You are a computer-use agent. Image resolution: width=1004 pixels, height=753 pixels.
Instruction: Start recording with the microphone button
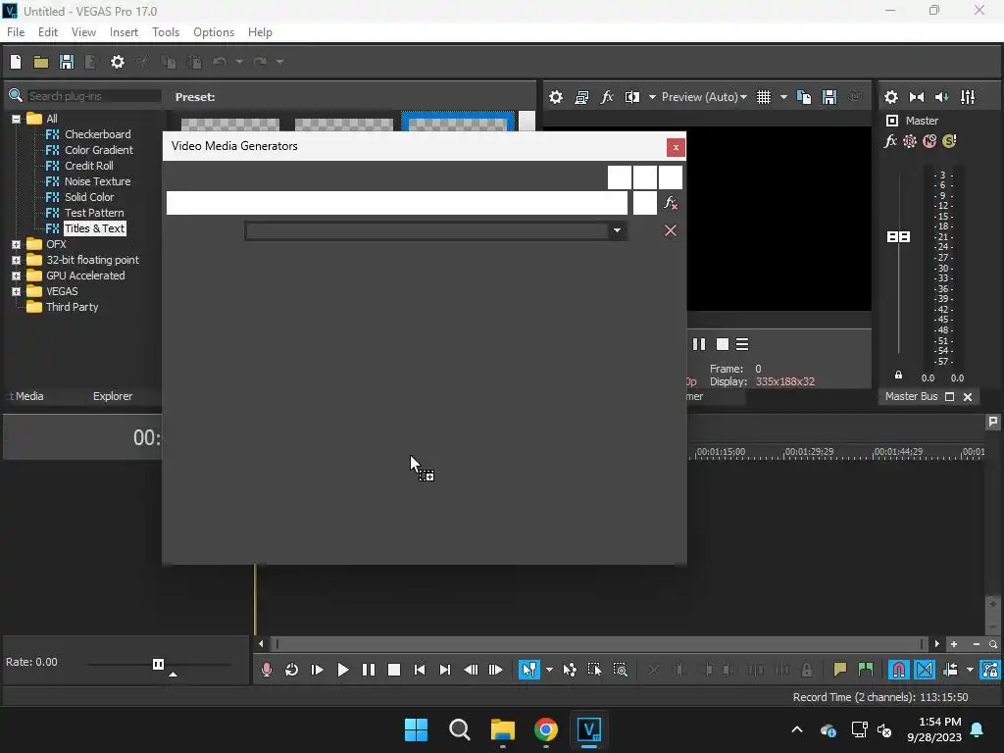(x=267, y=670)
